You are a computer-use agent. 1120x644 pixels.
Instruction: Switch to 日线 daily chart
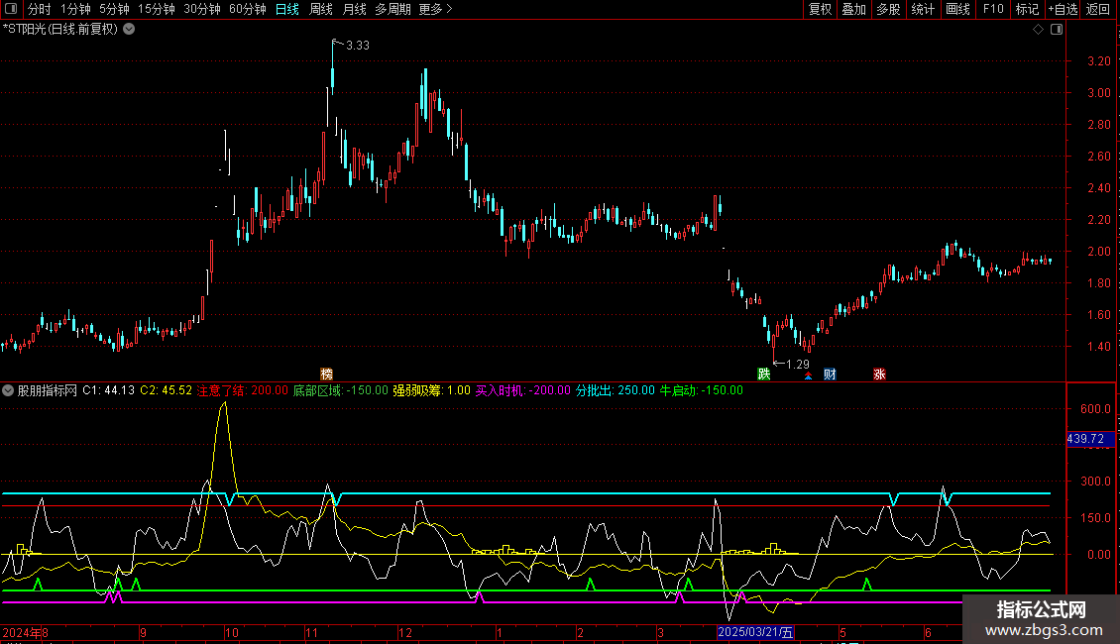point(287,9)
